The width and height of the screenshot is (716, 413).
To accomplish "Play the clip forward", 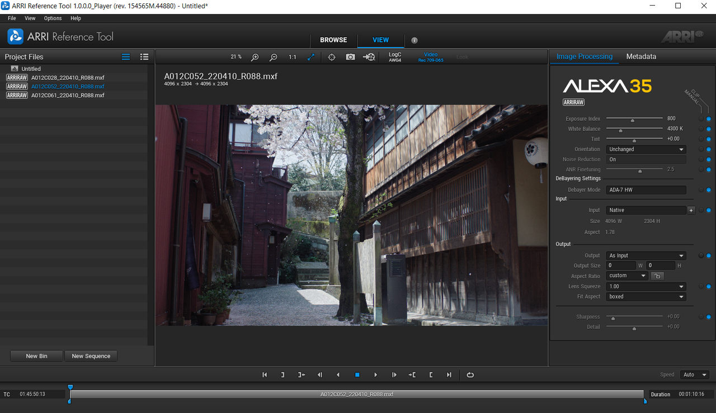I will point(375,375).
